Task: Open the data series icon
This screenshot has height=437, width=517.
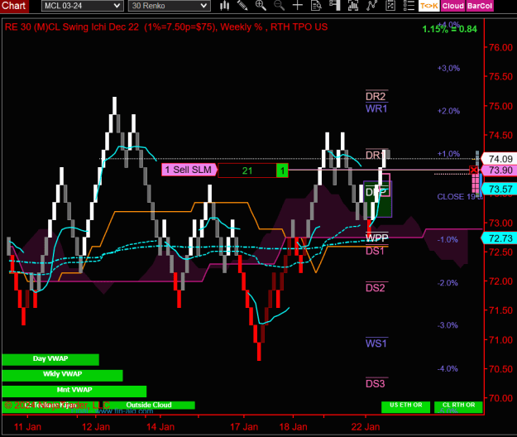Action: (353, 5)
